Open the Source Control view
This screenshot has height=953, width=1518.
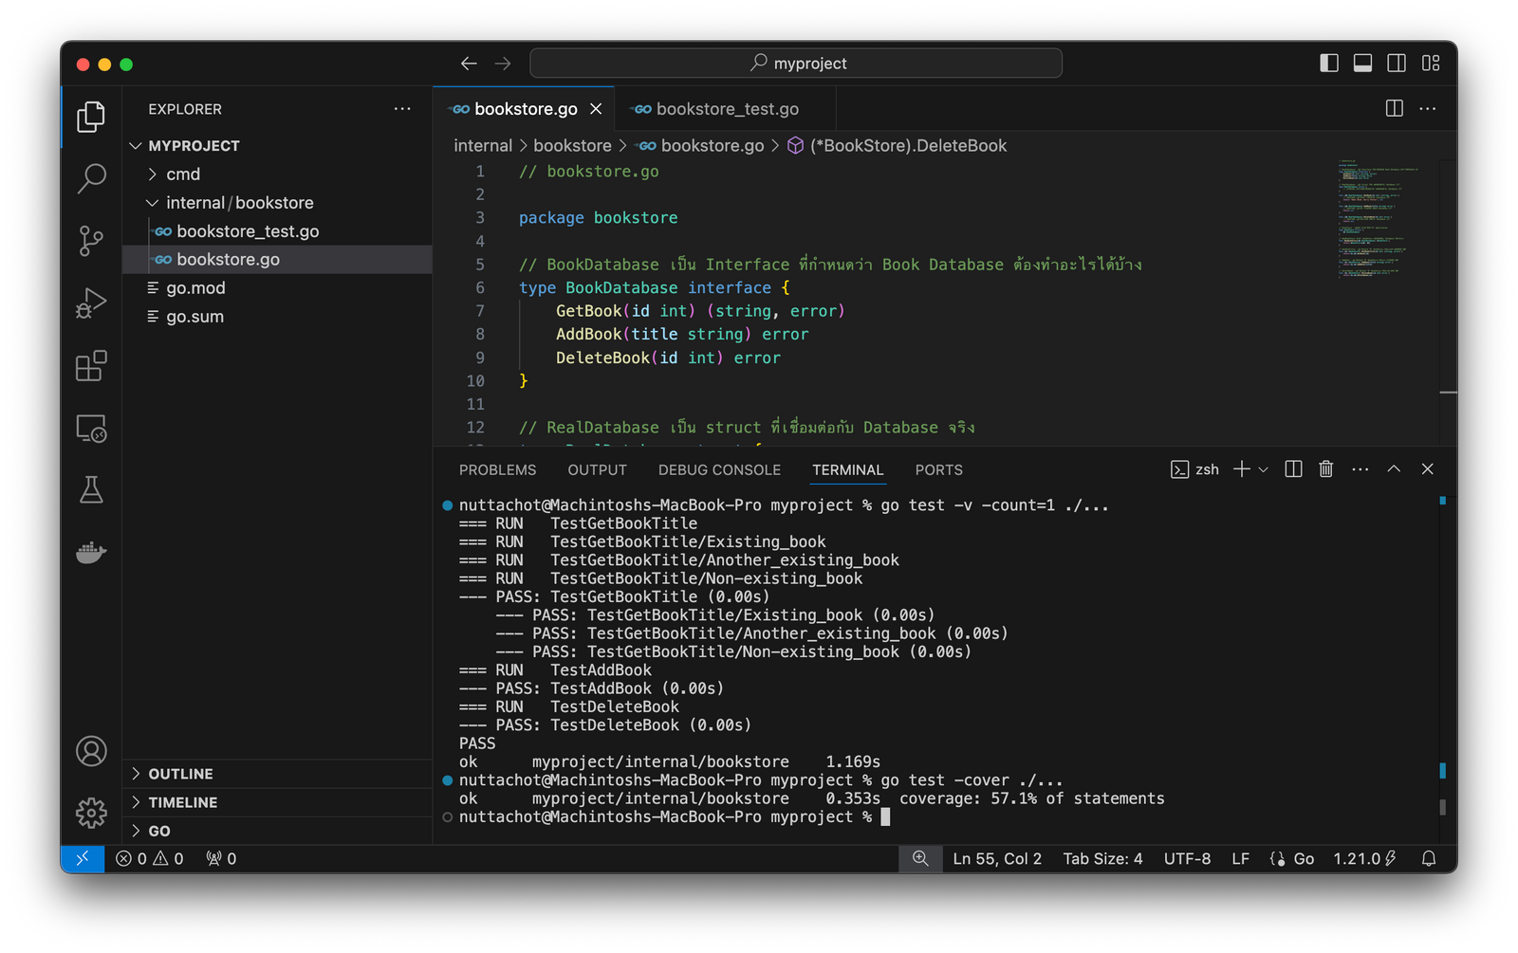coord(90,240)
